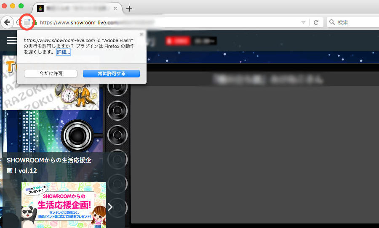This screenshot has width=379, height=228.
Task: Click the showroom-live URL address field
Action: pyautogui.click(x=168, y=22)
